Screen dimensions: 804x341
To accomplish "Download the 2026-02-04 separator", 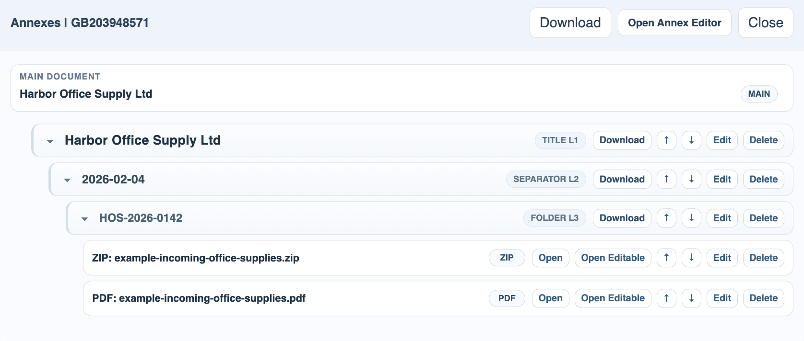I will point(622,179).
